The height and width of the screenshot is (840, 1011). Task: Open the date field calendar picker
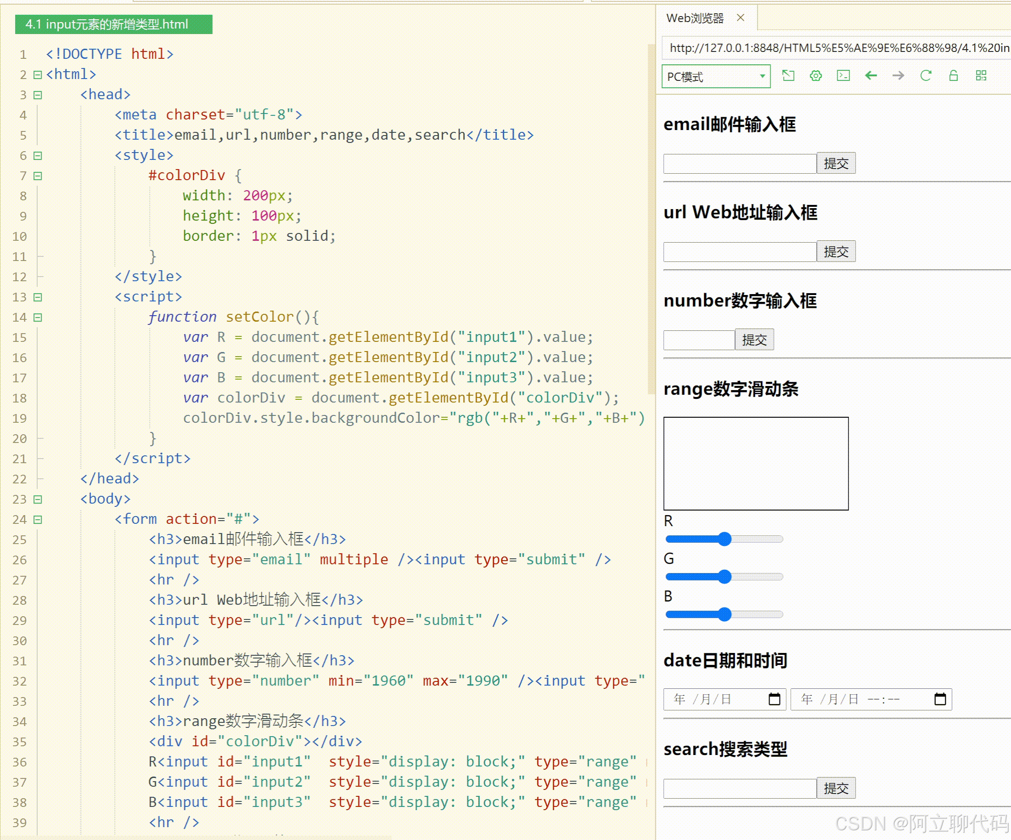[x=774, y=699]
